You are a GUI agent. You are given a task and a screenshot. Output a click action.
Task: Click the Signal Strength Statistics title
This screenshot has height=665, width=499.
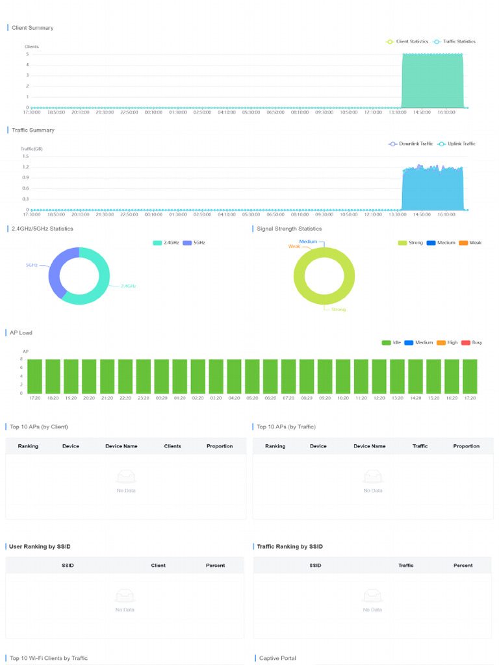tap(289, 229)
